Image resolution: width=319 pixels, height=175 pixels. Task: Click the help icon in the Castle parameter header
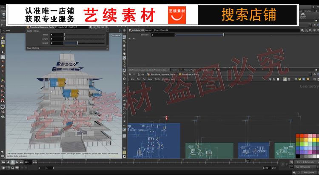[x=106, y=27]
